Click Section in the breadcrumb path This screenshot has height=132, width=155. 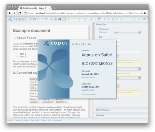tap(18, 120)
